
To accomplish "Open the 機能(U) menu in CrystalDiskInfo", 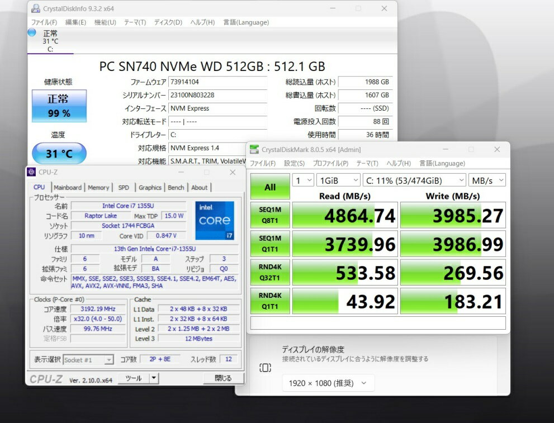I will point(105,22).
